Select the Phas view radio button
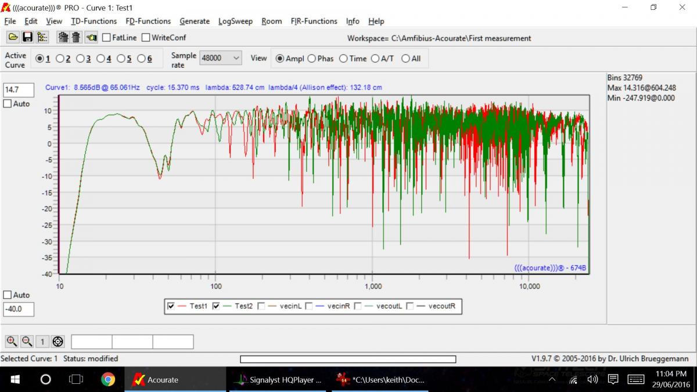This screenshot has width=697, height=392. pos(312,59)
